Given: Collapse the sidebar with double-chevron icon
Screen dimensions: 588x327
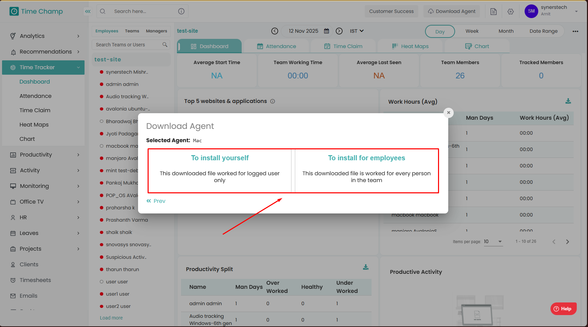Looking at the screenshot, I should [88, 11].
